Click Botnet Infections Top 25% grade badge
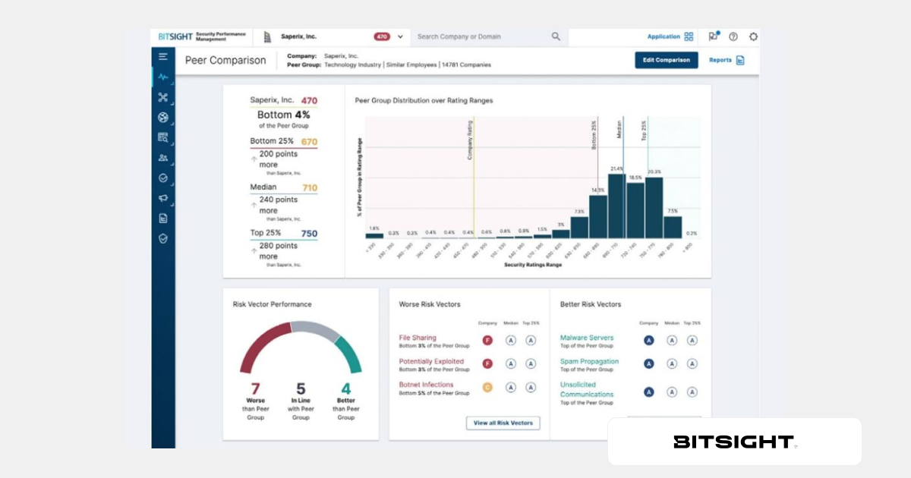Screen dimensions: 911x478 coord(531,388)
